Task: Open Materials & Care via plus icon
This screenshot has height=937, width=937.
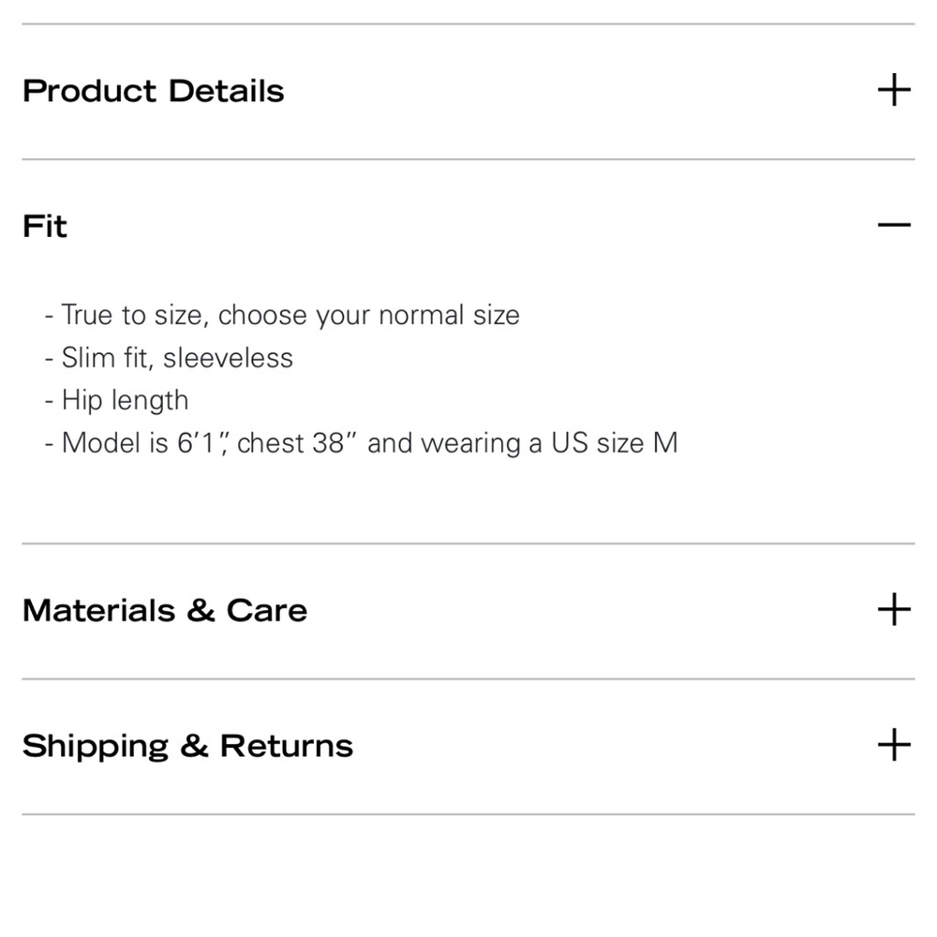Action: pyautogui.click(x=894, y=610)
